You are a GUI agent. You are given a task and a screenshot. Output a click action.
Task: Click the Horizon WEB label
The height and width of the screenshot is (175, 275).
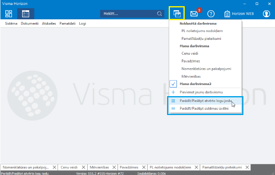pyautogui.click(x=243, y=14)
